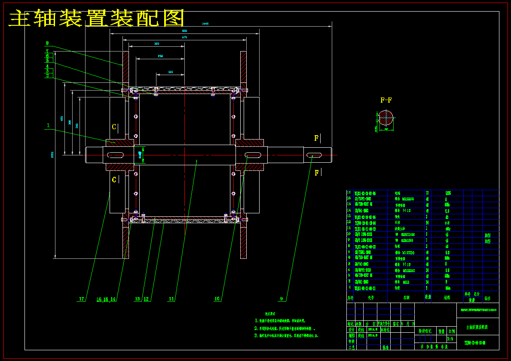Select the 标准化 cell in the title block
The height and width of the screenshot is (361, 511).
coord(386,329)
